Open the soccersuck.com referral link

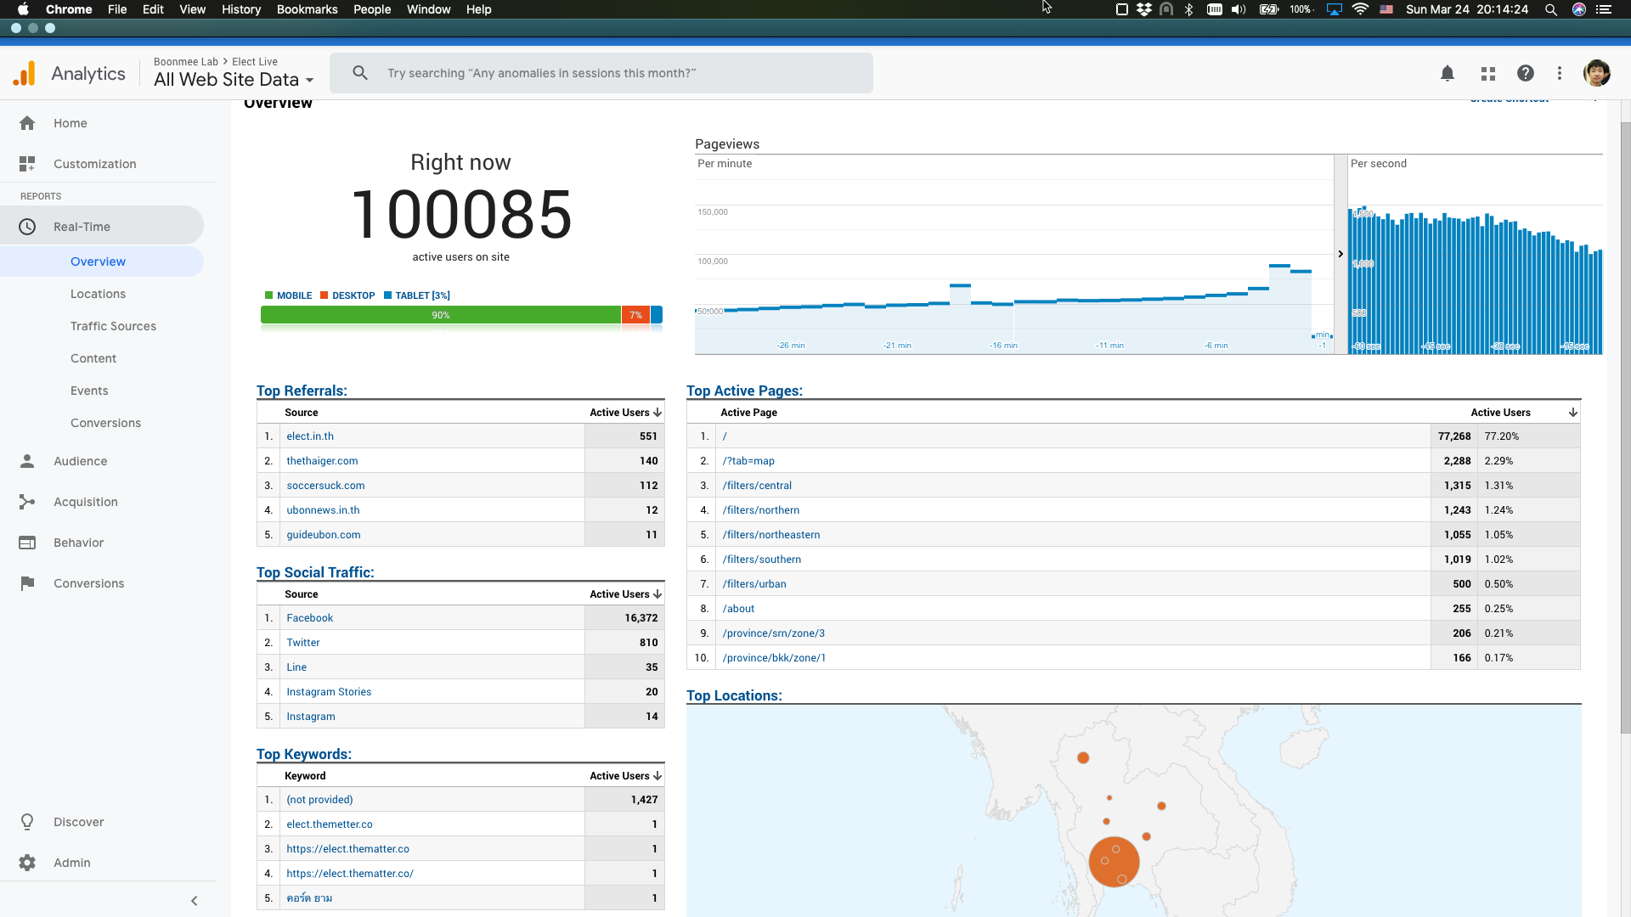click(x=325, y=486)
